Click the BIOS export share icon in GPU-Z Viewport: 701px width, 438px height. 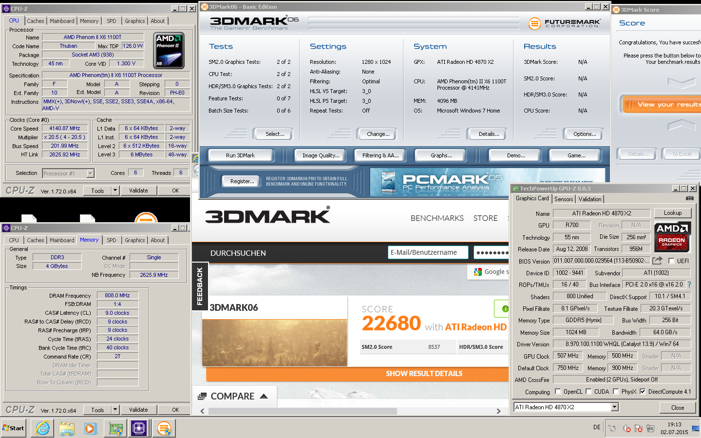point(658,260)
